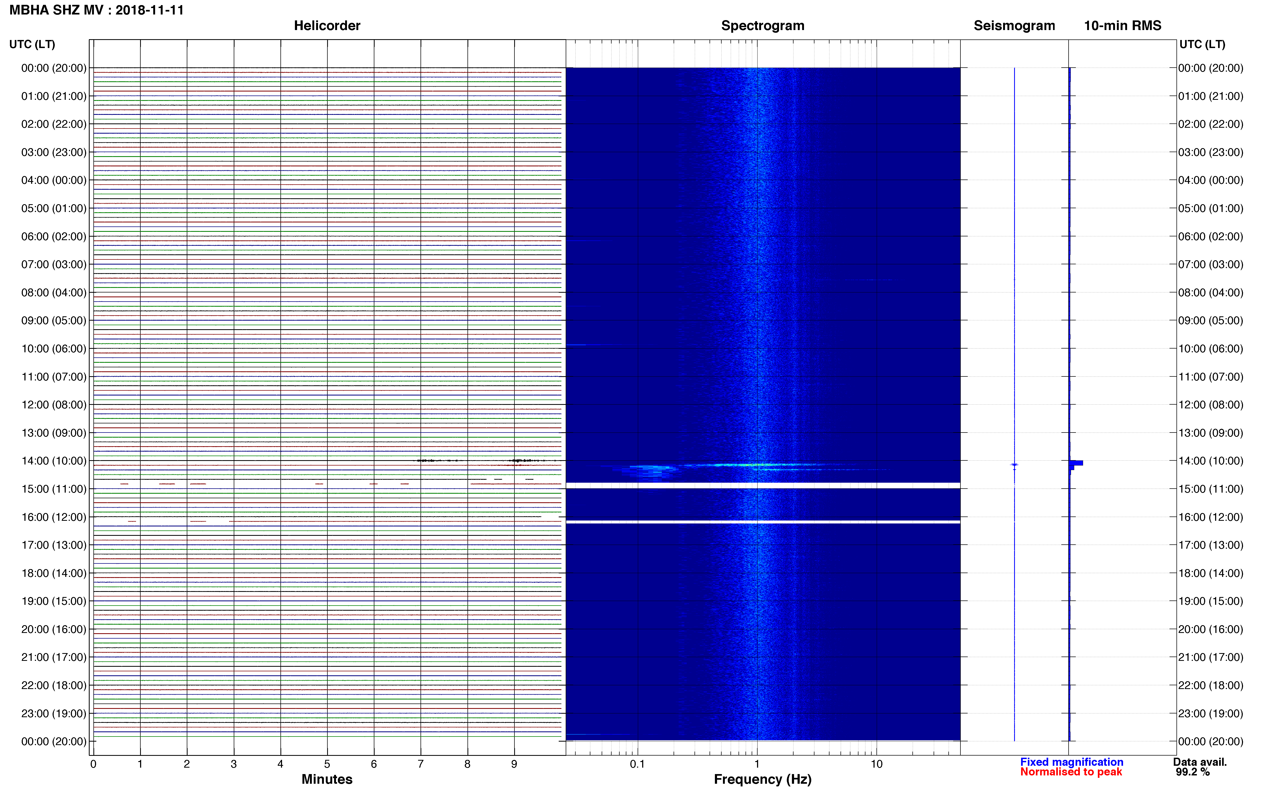
Task: Click RMS-side time label '21:00 (17:00)'
Action: pyautogui.click(x=1211, y=657)
